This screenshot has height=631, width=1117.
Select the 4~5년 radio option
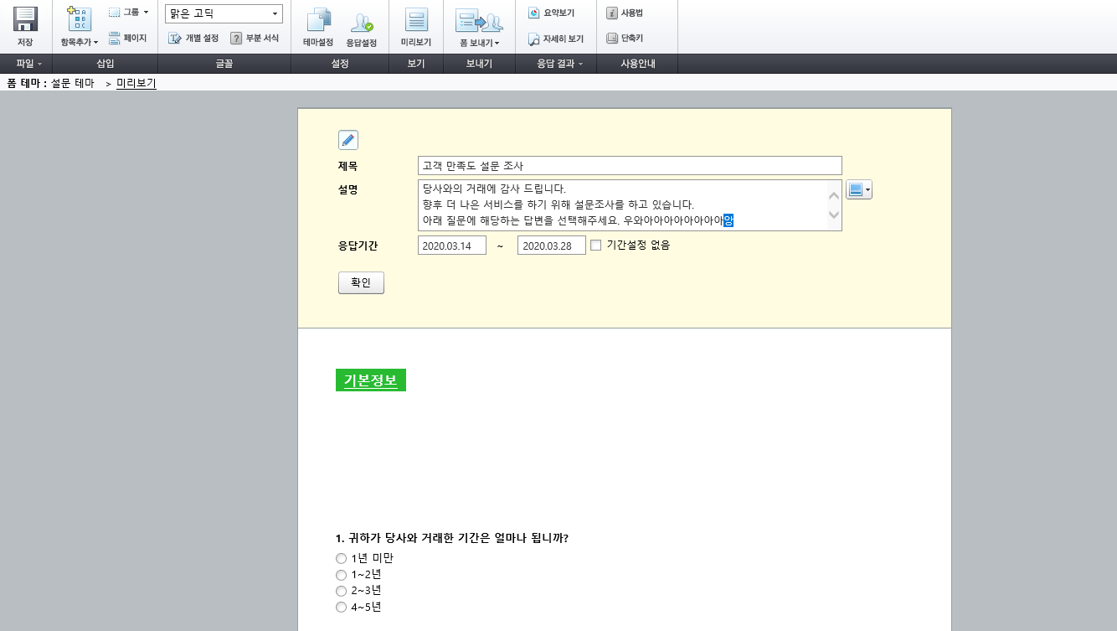pyautogui.click(x=341, y=608)
